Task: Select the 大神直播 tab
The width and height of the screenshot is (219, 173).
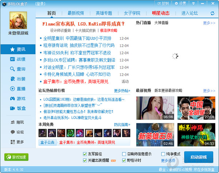Action: click(161, 23)
